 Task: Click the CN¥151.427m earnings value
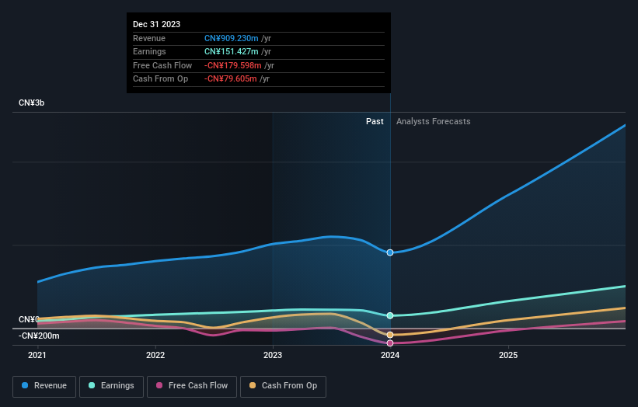[231, 51]
